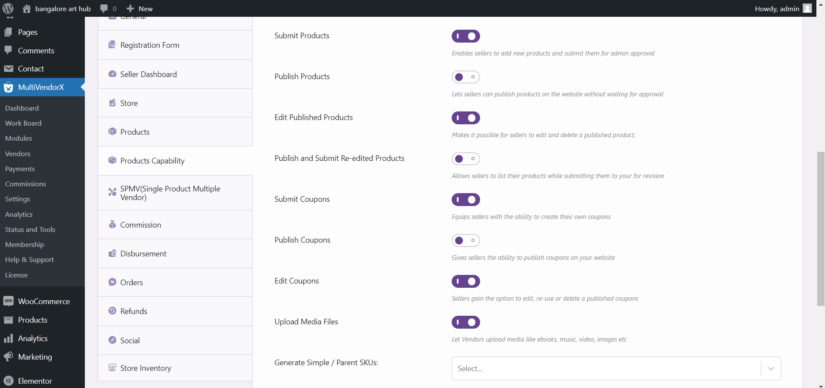This screenshot has height=388, width=825.
Task: Disable the Submit Products toggle
Action: (465, 36)
